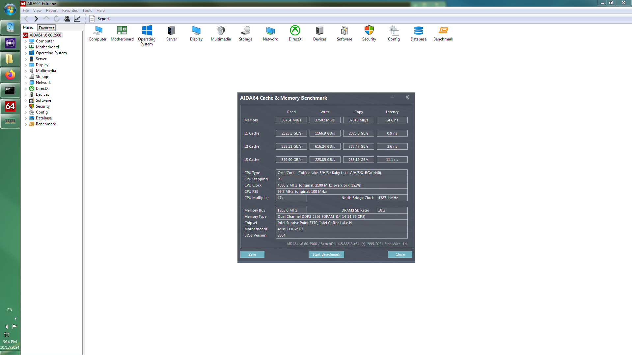
Task: Open Firefox from the taskbar
Action: point(10,75)
